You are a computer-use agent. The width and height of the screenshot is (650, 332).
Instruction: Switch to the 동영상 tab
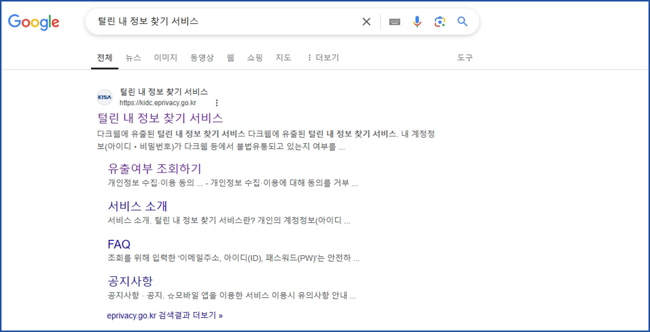[202, 57]
